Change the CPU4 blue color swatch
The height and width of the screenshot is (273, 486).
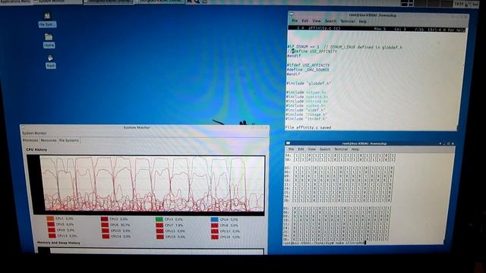point(214,219)
